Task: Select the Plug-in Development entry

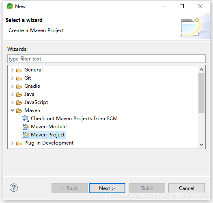Action: pos(49,143)
